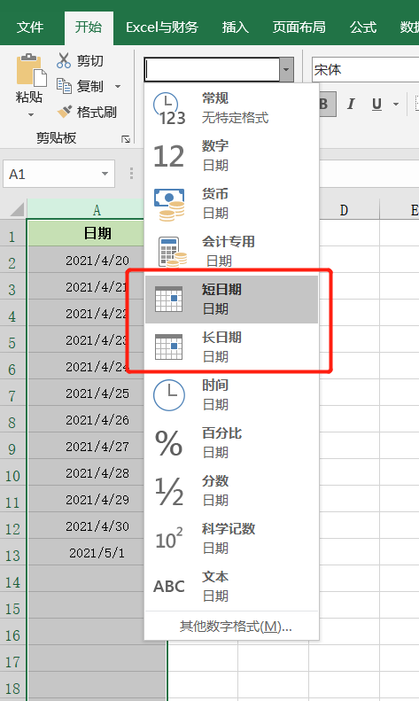
Task: Open the 文件 tab
Action: coord(30,27)
